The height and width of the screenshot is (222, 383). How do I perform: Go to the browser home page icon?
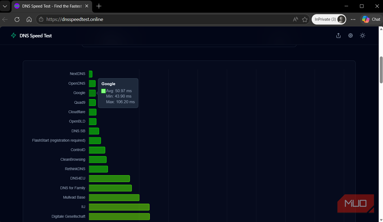[x=29, y=19]
